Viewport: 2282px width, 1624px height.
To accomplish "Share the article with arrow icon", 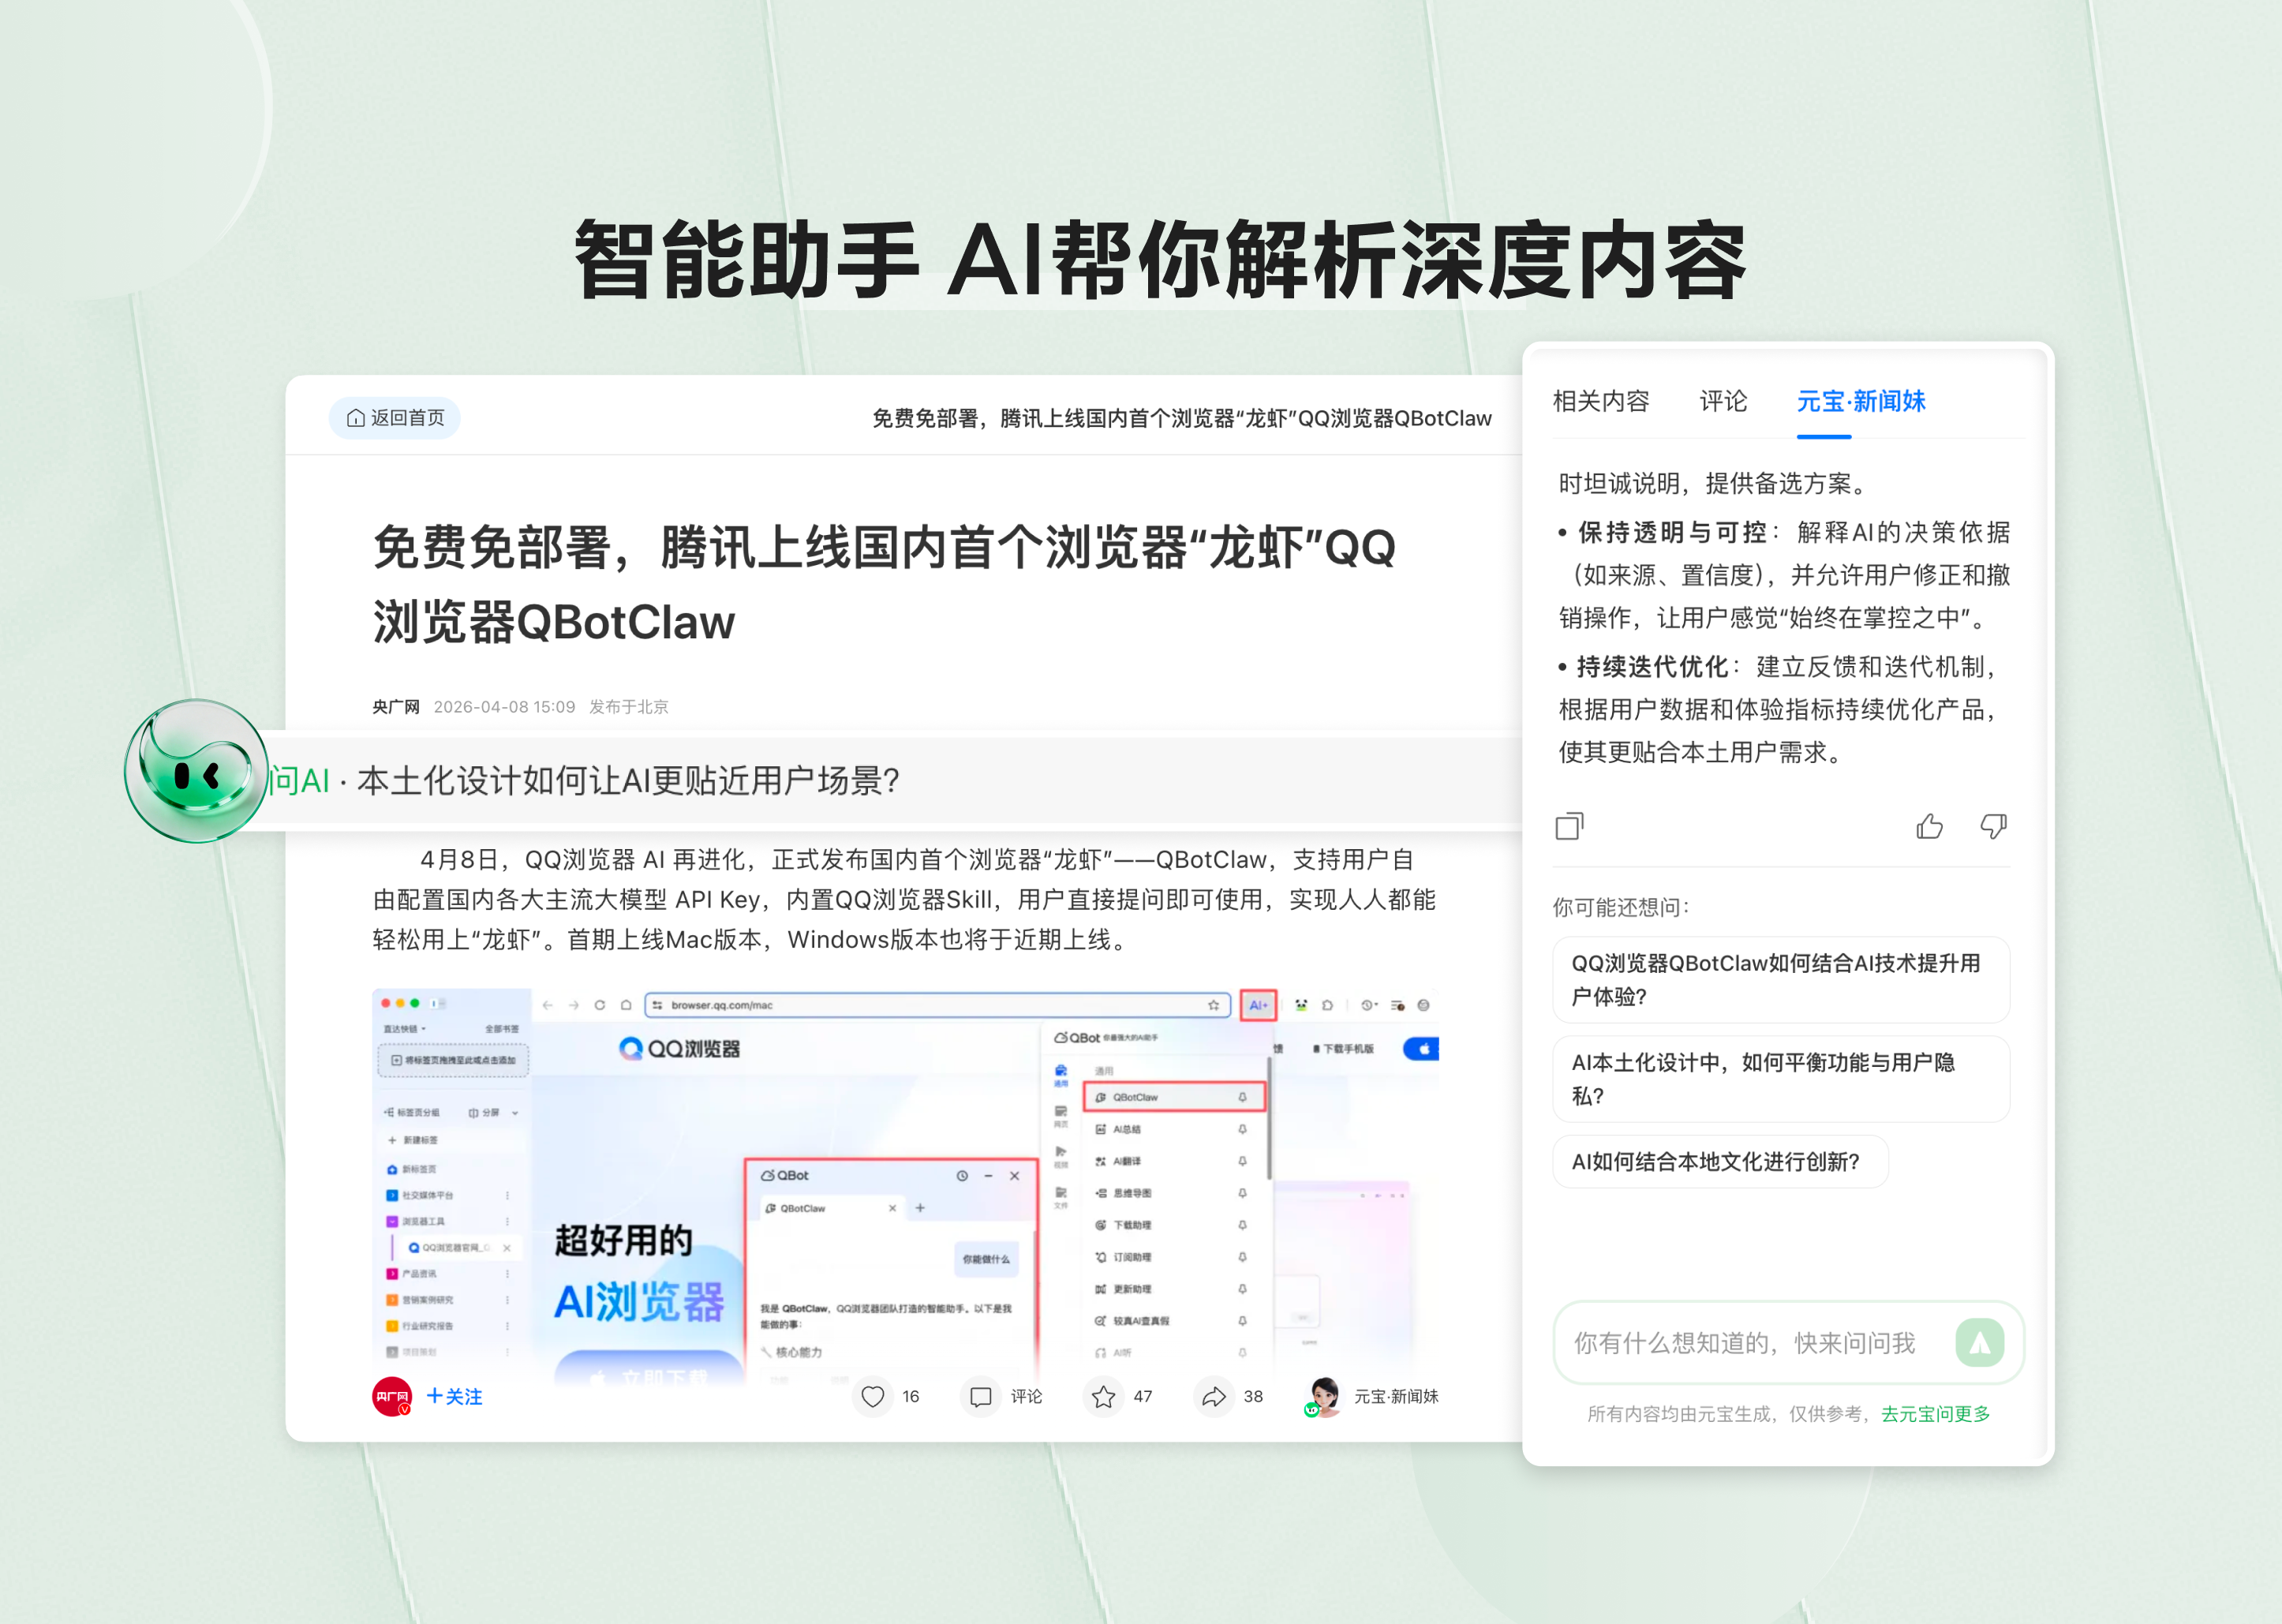I will (x=1214, y=1396).
